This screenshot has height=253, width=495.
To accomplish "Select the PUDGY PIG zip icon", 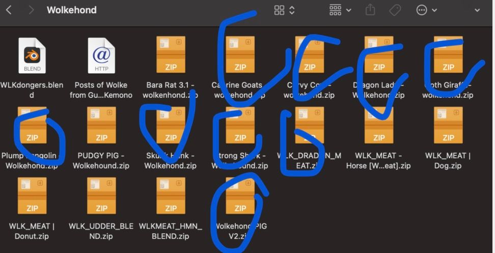I will (101, 125).
